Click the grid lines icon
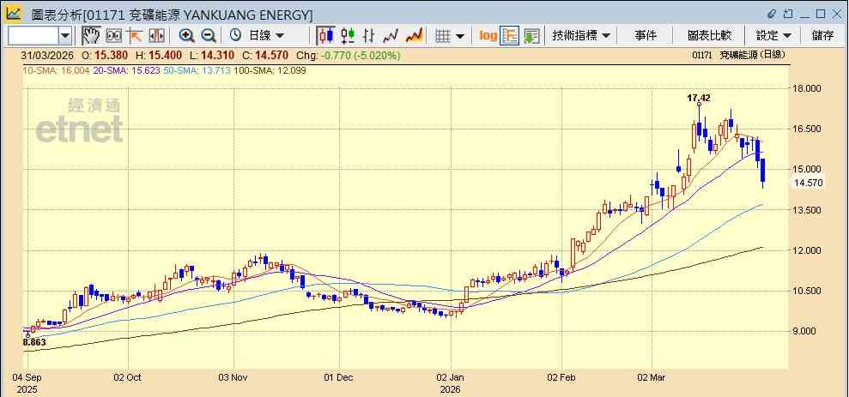849x397 pixels. (444, 36)
